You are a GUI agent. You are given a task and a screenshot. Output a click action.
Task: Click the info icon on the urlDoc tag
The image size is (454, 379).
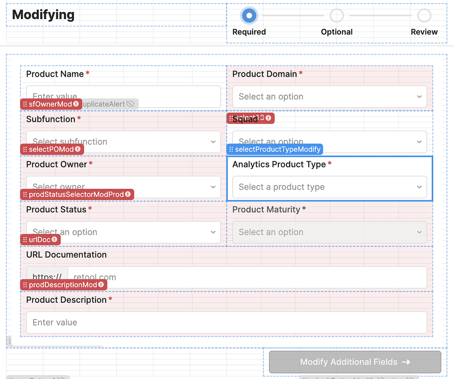tap(54, 240)
